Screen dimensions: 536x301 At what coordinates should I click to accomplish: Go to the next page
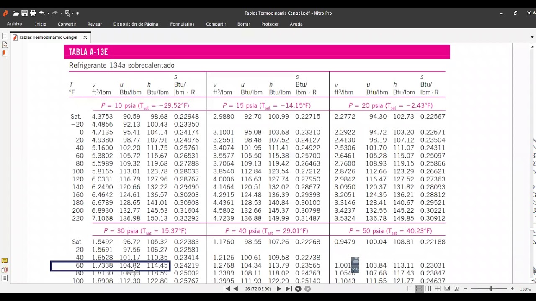279,288
